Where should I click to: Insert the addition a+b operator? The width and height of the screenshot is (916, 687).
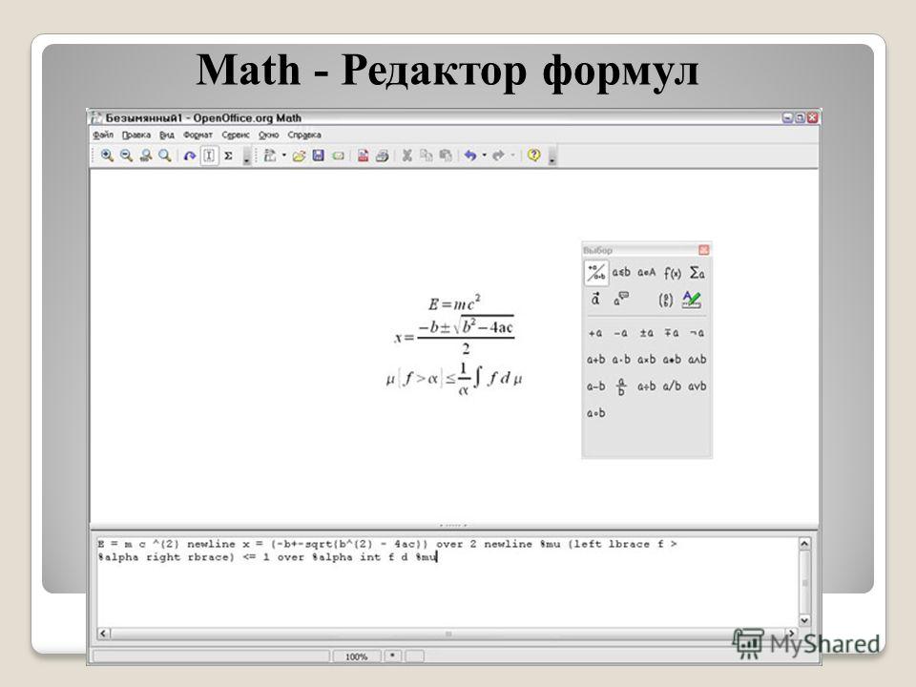pos(595,360)
